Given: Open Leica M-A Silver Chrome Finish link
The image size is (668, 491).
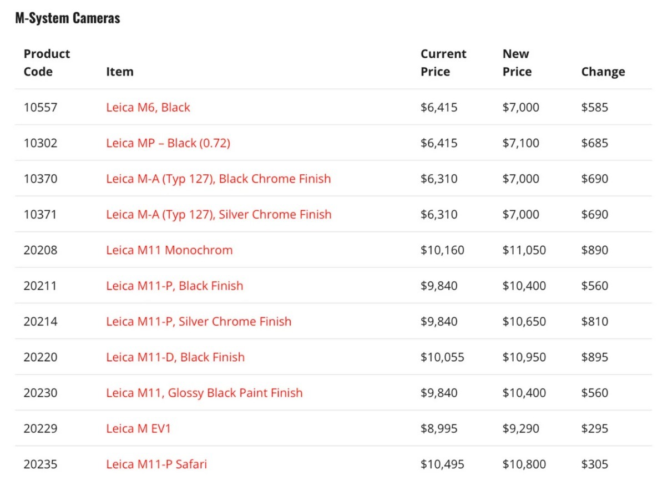Looking at the screenshot, I should [x=219, y=215].
